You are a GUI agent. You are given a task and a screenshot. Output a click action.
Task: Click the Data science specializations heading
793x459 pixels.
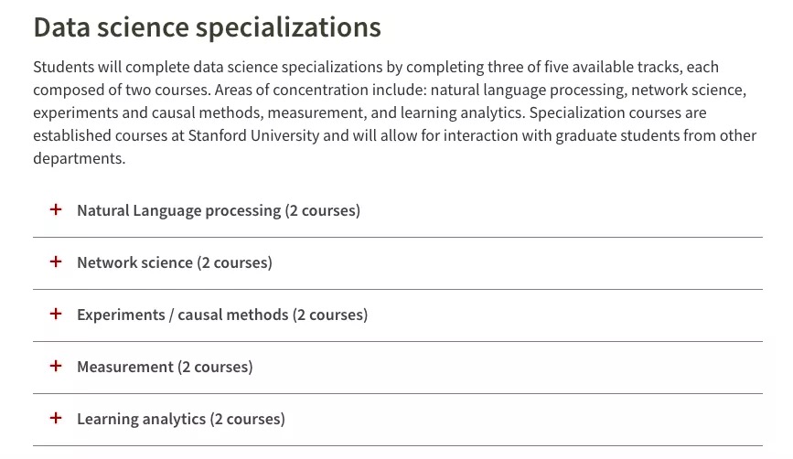[x=208, y=27]
